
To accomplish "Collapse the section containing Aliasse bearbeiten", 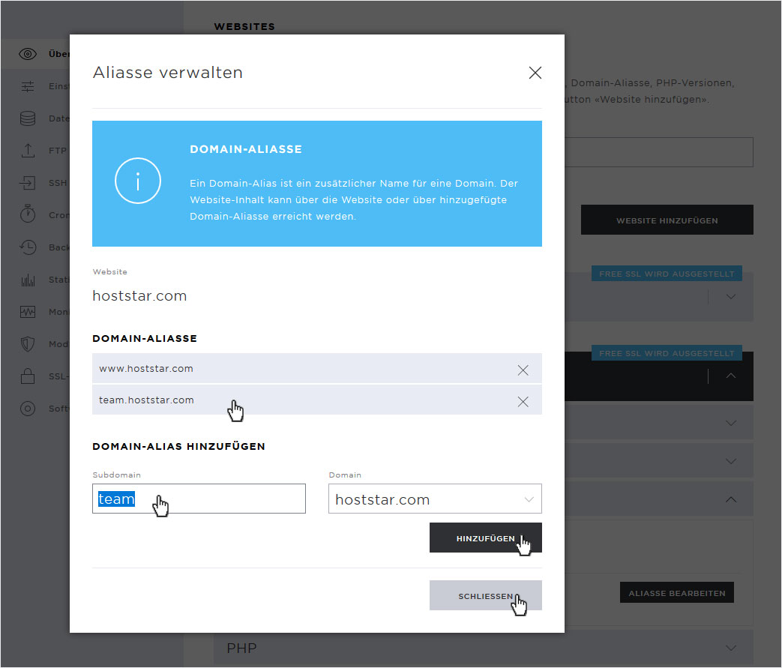I will point(730,499).
